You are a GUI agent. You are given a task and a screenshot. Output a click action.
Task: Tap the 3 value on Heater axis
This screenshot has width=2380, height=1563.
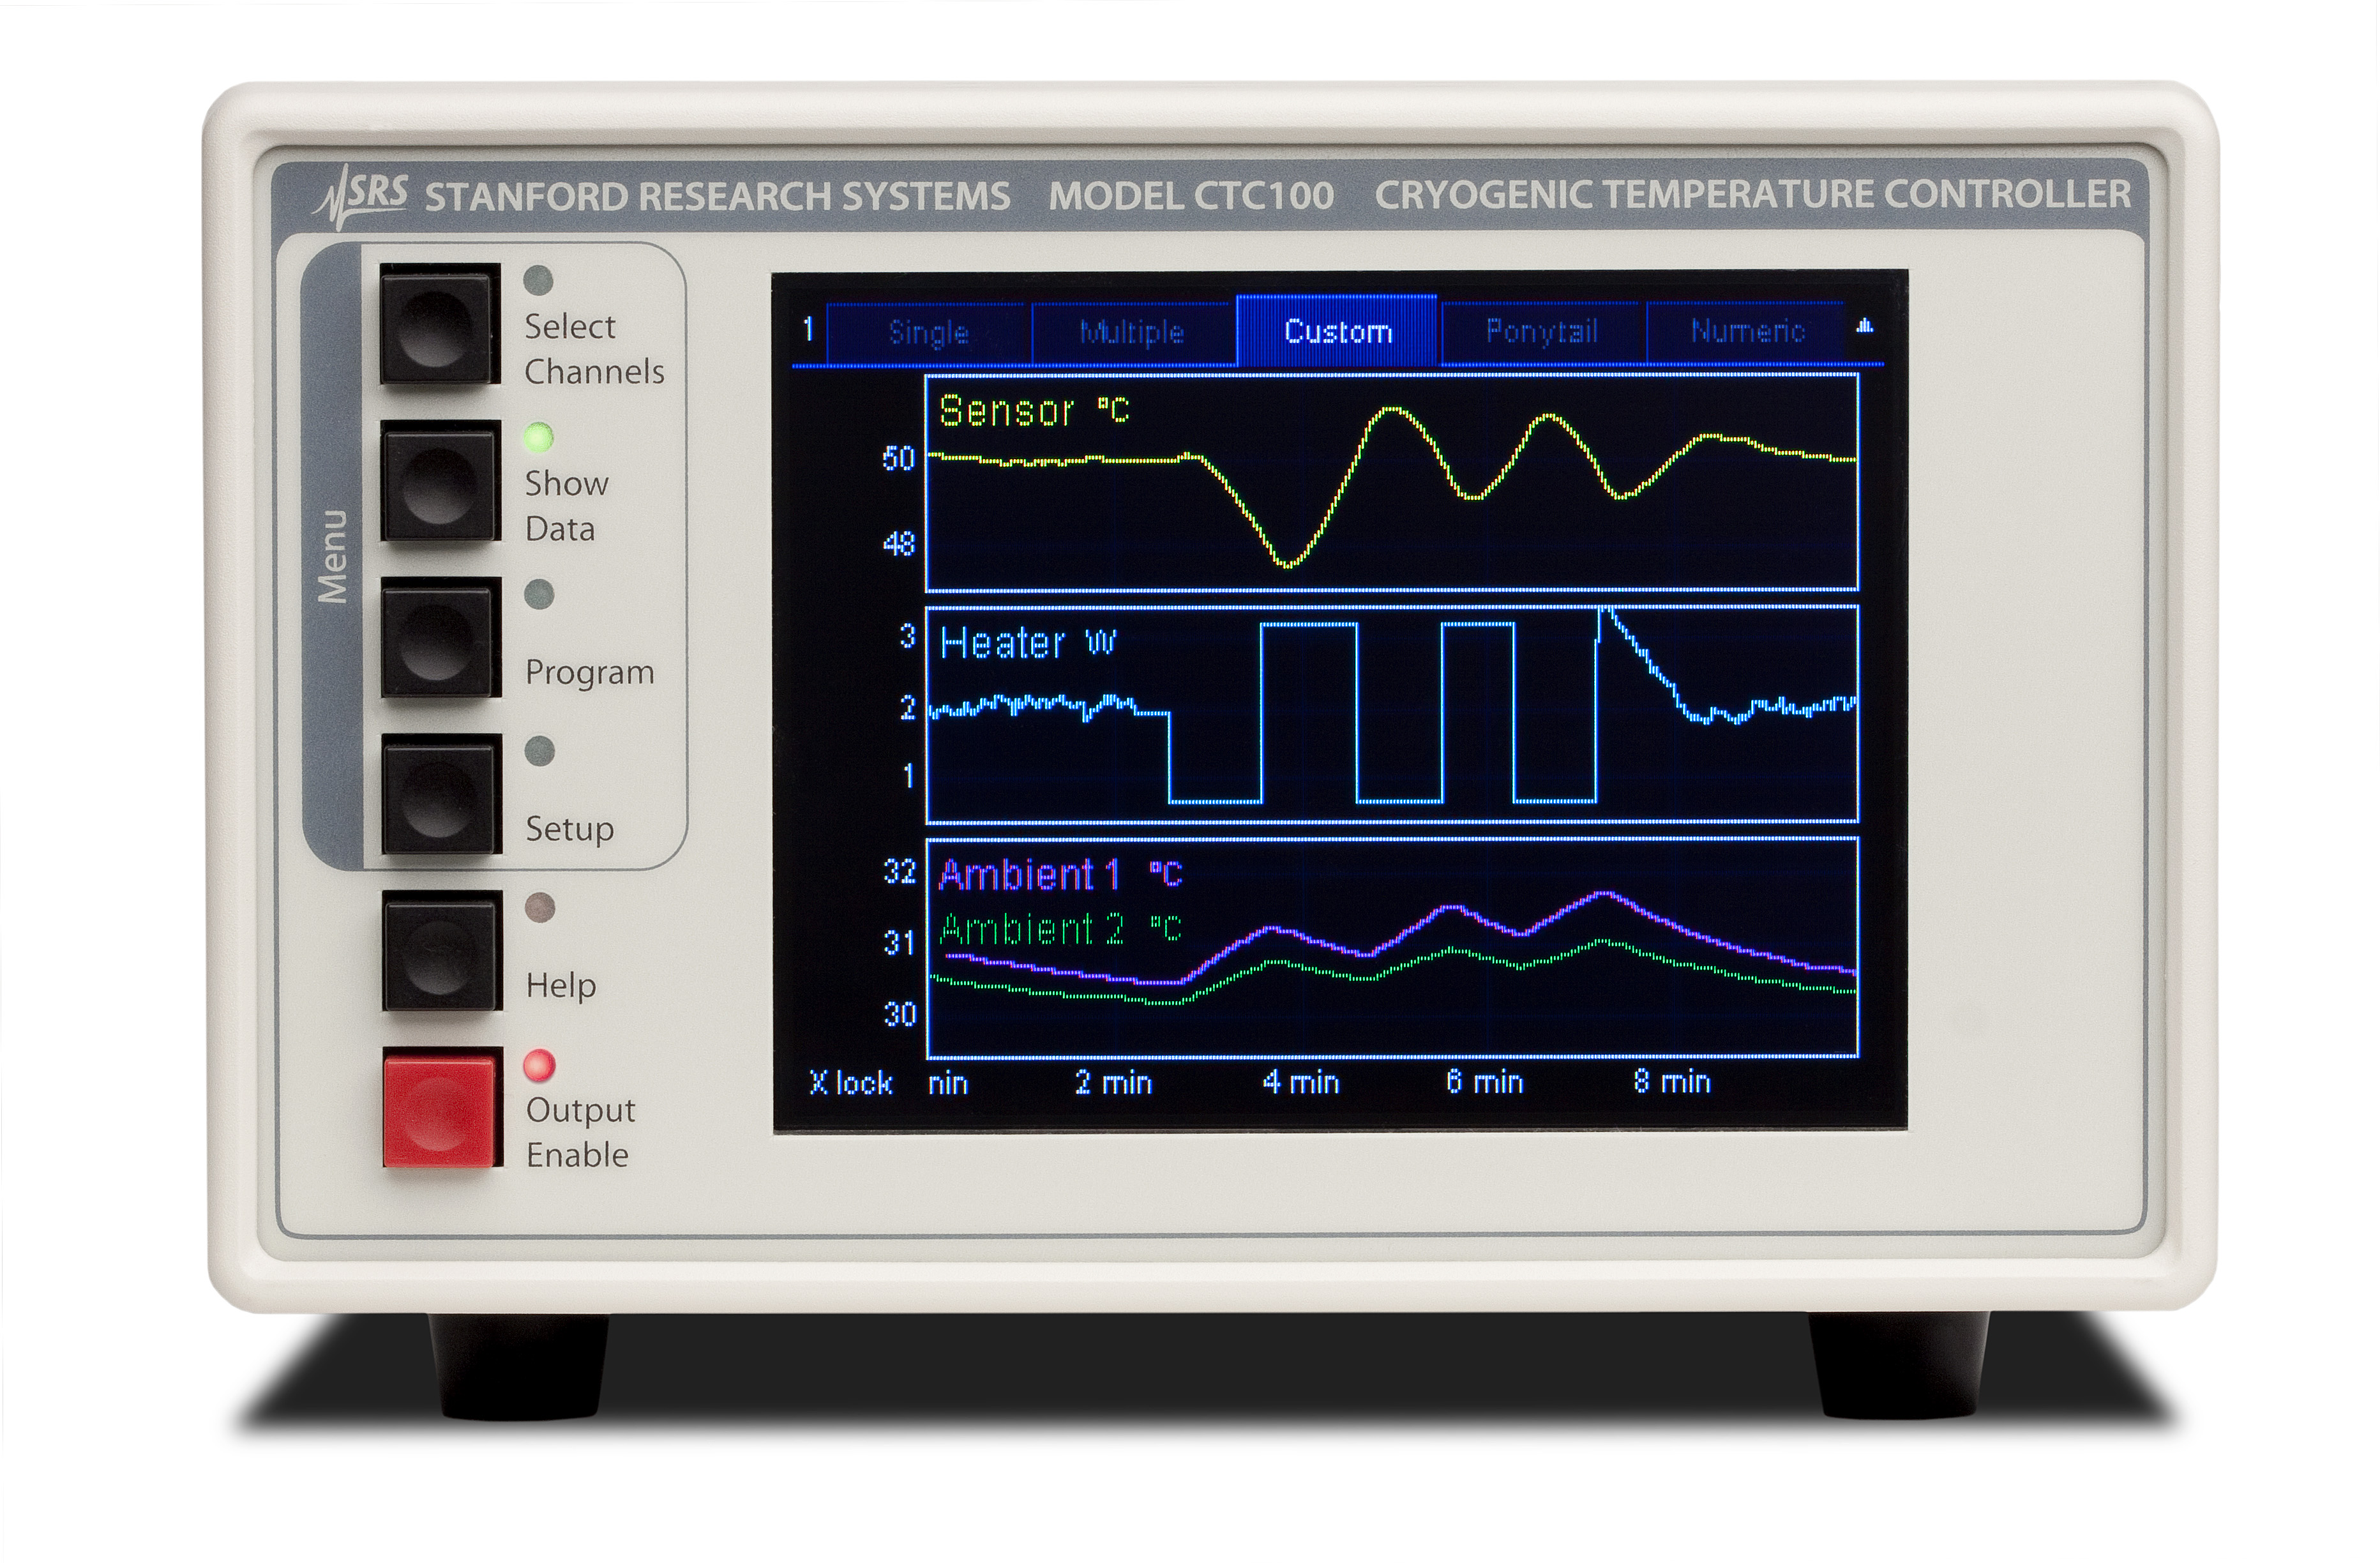tap(907, 636)
